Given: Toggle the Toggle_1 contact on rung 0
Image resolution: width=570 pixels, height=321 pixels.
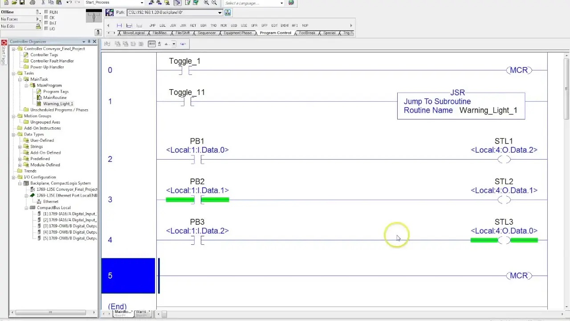Looking at the screenshot, I should point(185,70).
